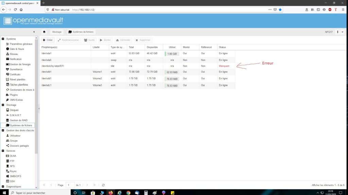Click the Certificats icon

[x=7, y=75]
